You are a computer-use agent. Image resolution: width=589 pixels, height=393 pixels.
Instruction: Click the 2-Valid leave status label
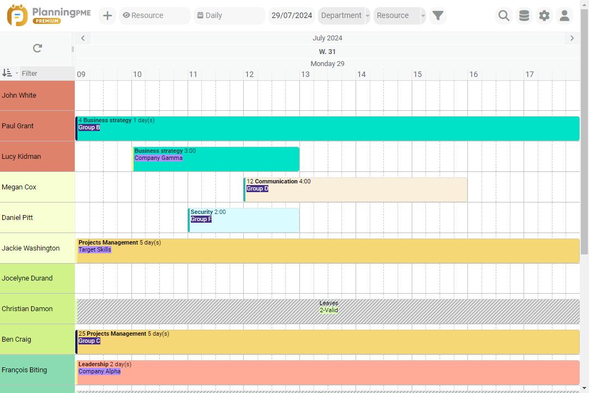[329, 310]
